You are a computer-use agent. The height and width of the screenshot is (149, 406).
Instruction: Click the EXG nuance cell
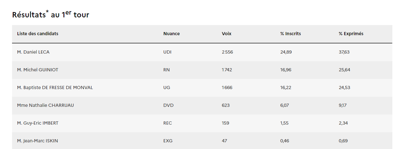click(168, 141)
